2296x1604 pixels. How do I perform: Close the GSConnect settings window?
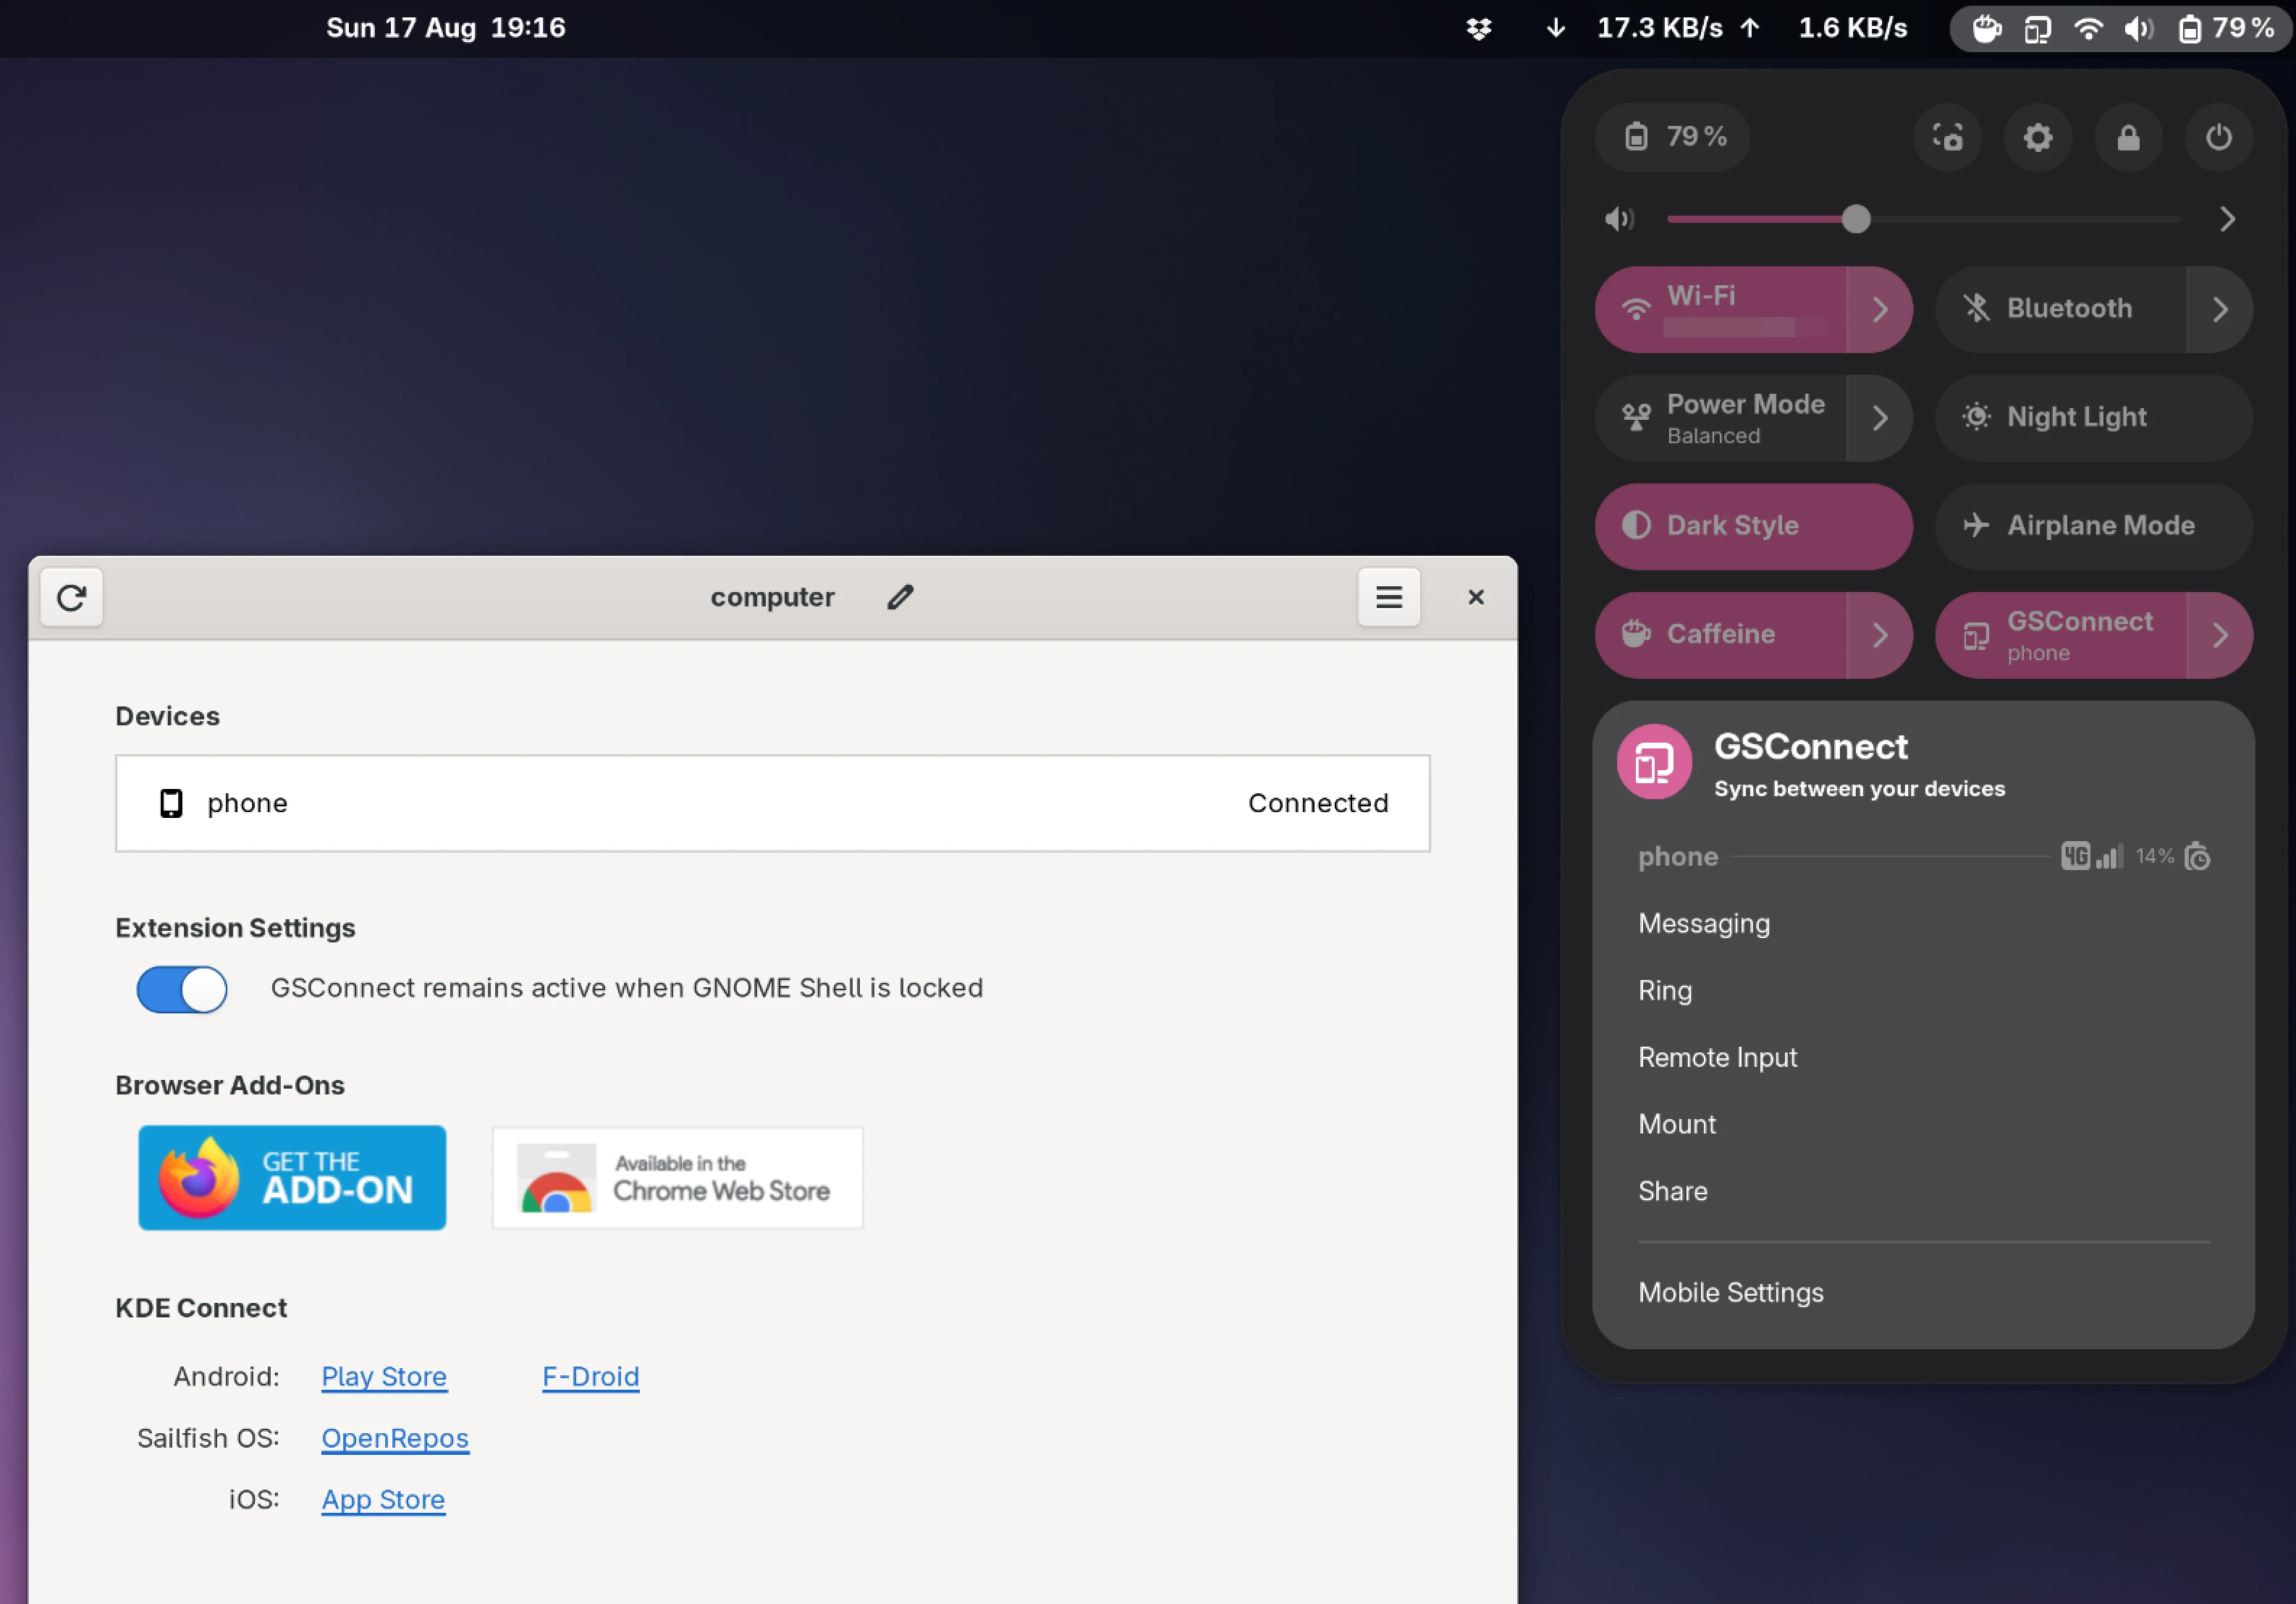point(1475,597)
